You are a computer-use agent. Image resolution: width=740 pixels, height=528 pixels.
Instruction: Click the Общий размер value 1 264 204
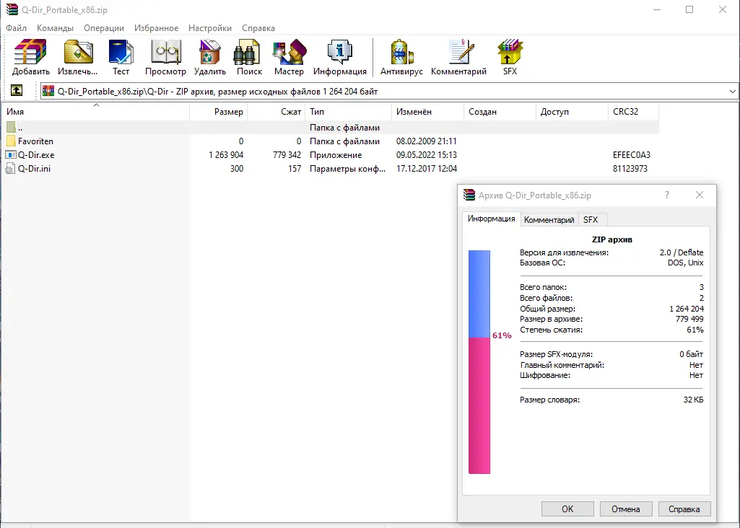[x=686, y=308]
